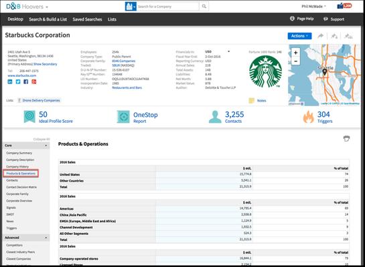Select Company Summary in sidebar

[19, 153]
